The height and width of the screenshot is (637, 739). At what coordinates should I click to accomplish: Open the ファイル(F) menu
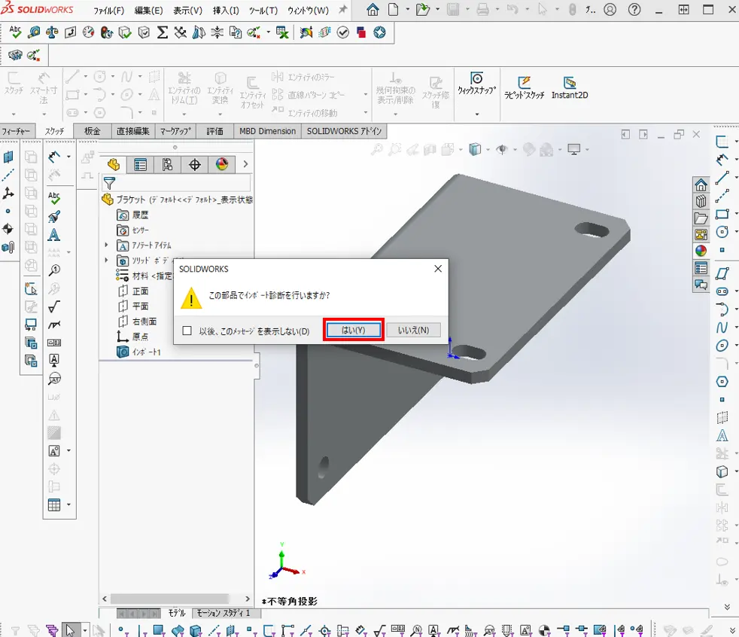pos(108,11)
